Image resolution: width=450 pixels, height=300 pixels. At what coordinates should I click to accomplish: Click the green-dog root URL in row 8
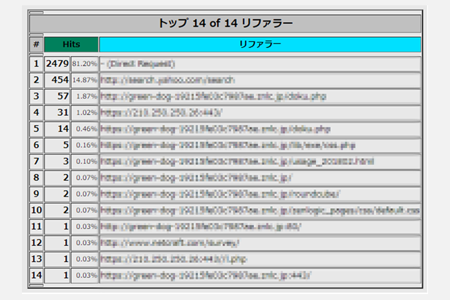point(197,178)
